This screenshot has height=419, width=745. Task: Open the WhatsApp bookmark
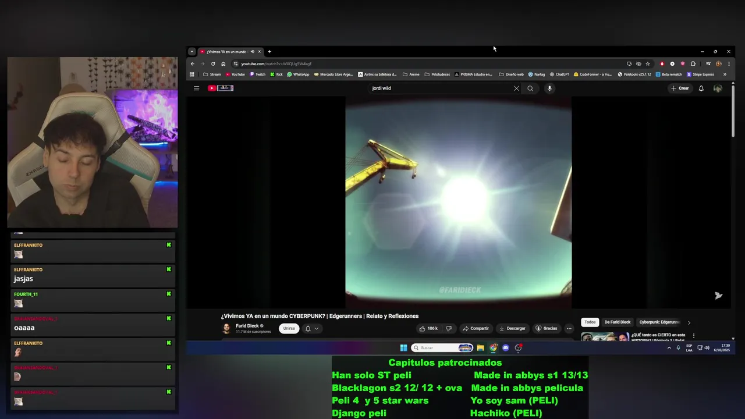coord(298,74)
